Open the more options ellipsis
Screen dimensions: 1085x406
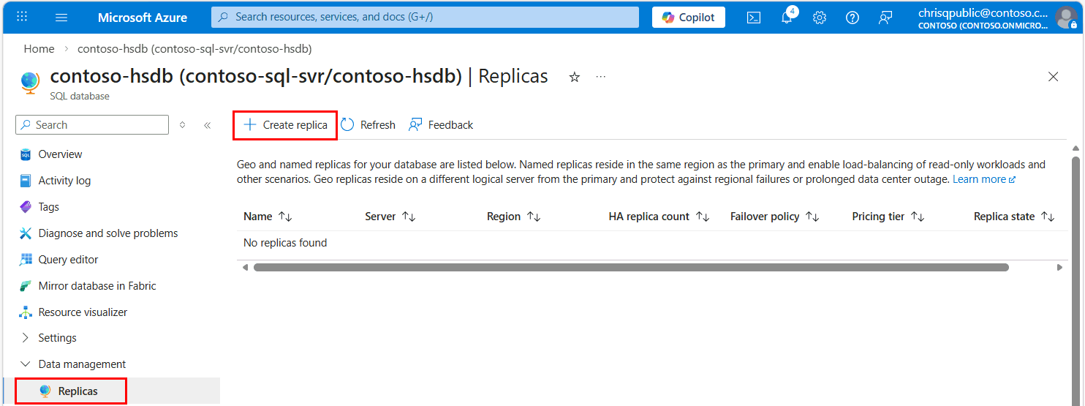pyautogui.click(x=601, y=77)
